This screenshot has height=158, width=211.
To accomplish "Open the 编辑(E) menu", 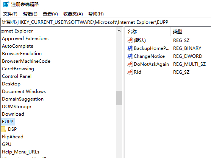I will tap(30, 14).
